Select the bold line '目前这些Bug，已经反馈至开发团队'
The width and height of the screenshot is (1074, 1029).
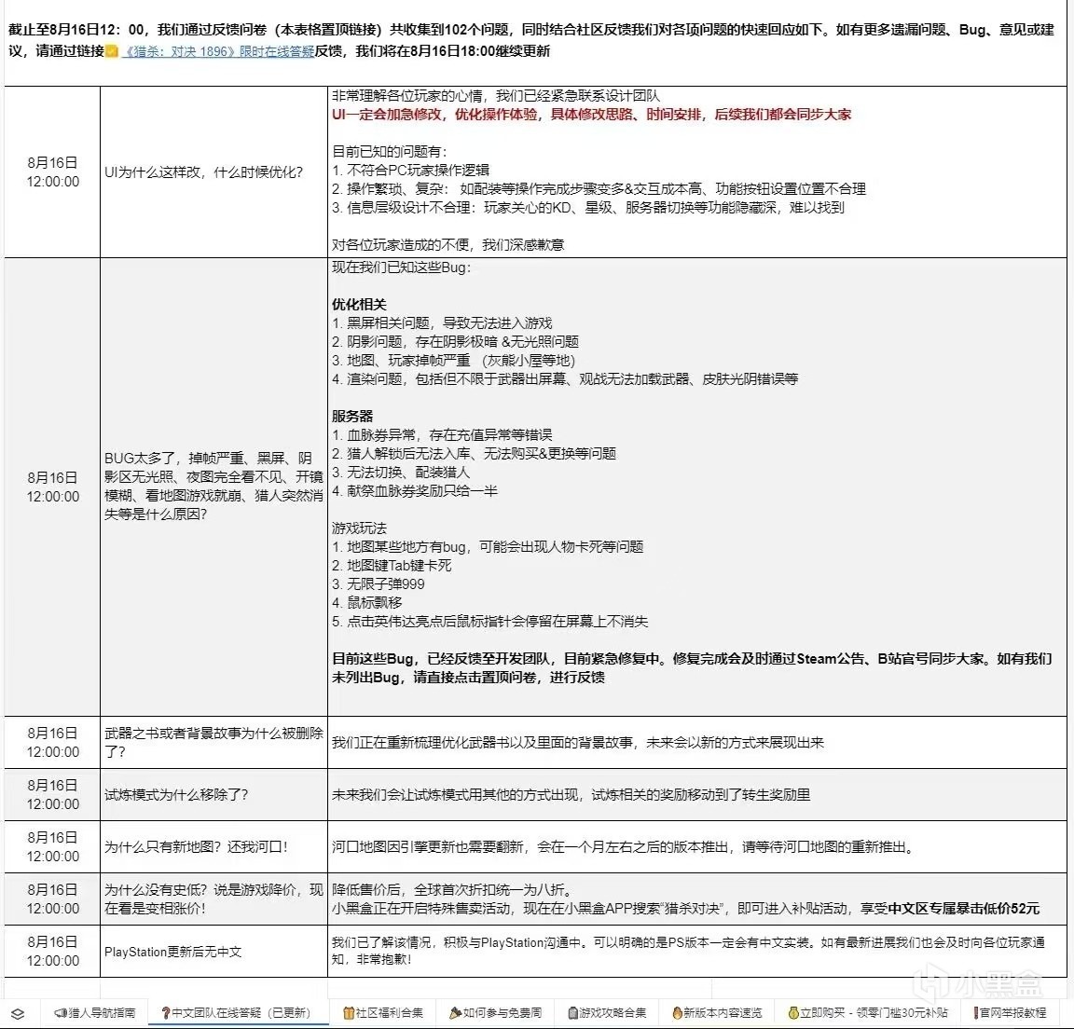coord(692,668)
